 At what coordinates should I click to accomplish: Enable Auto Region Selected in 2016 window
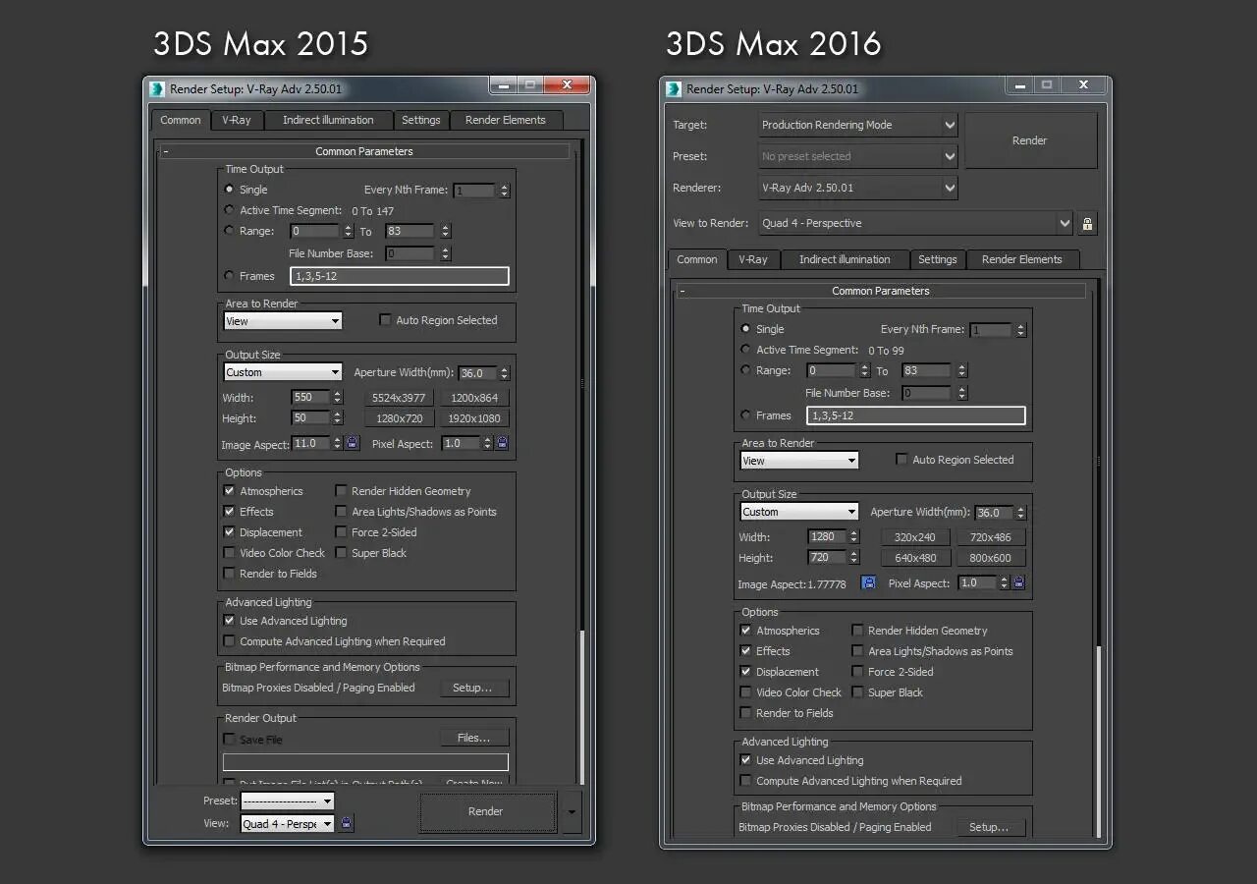coord(902,460)
